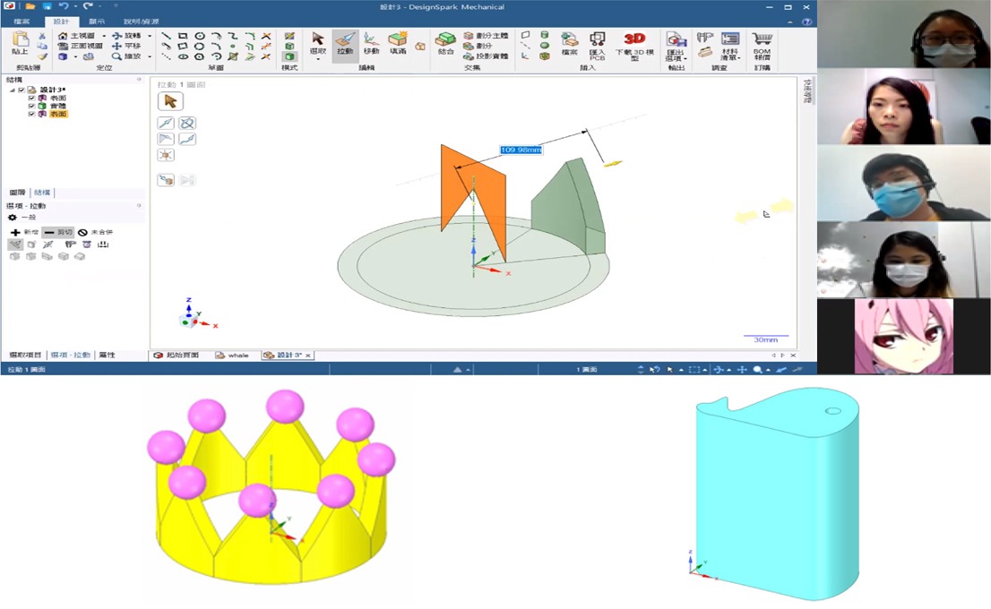Switch to the 顯示 ribbon tab
This screenshot has height=609, width=991.
pos(95,21)
